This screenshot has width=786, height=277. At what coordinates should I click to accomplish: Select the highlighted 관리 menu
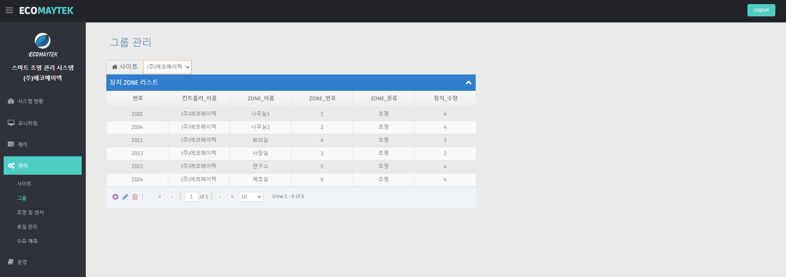pos(43,165)
